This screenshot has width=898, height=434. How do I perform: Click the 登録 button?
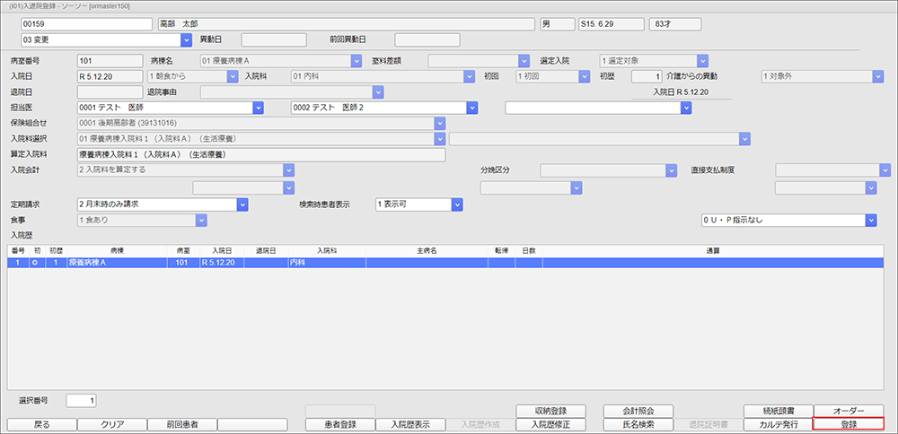[849, 424]
